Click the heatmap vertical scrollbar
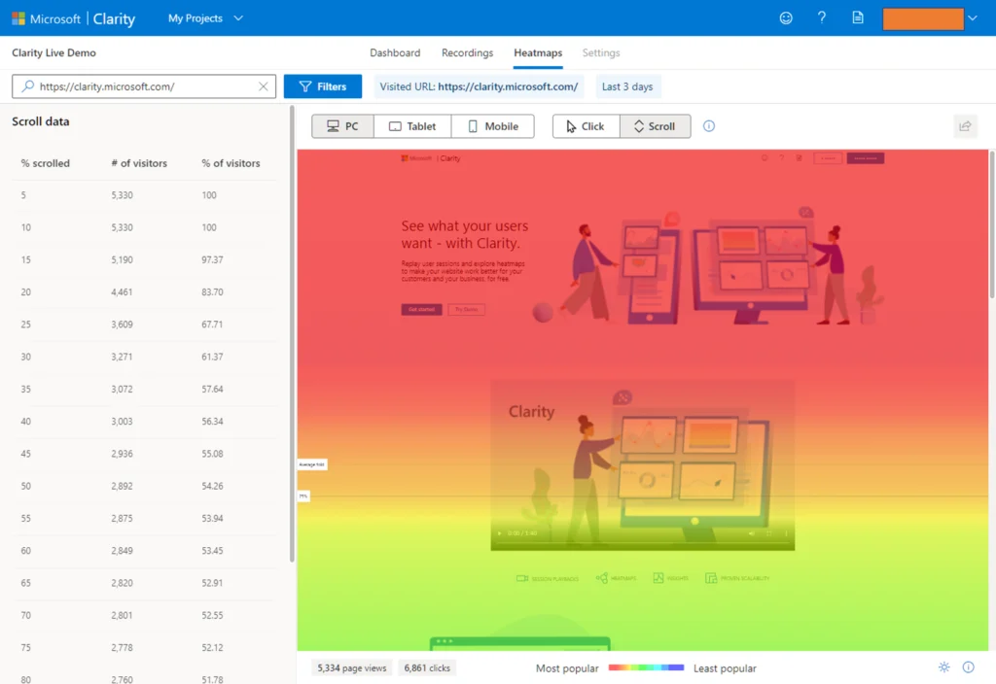The height and width of the screenshot is (684, 996). [991, 224]
